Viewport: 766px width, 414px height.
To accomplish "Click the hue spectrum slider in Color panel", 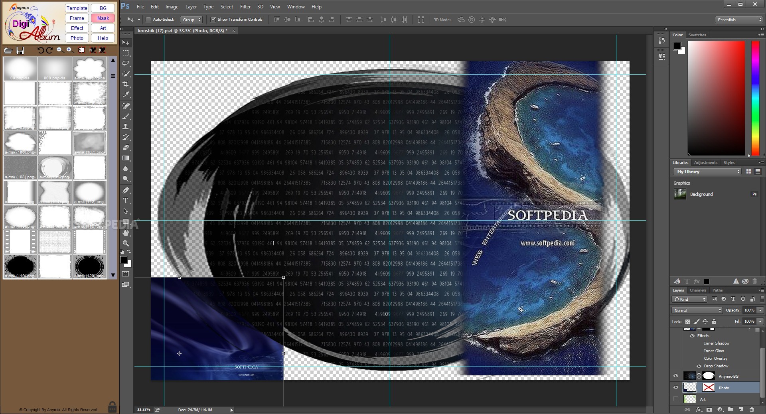I will click(x=755, y=98).
